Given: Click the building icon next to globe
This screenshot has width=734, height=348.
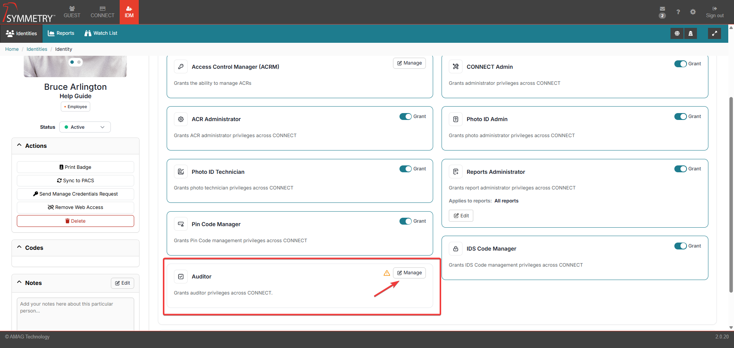Looking at the screenshot, I should click(690, 34).
